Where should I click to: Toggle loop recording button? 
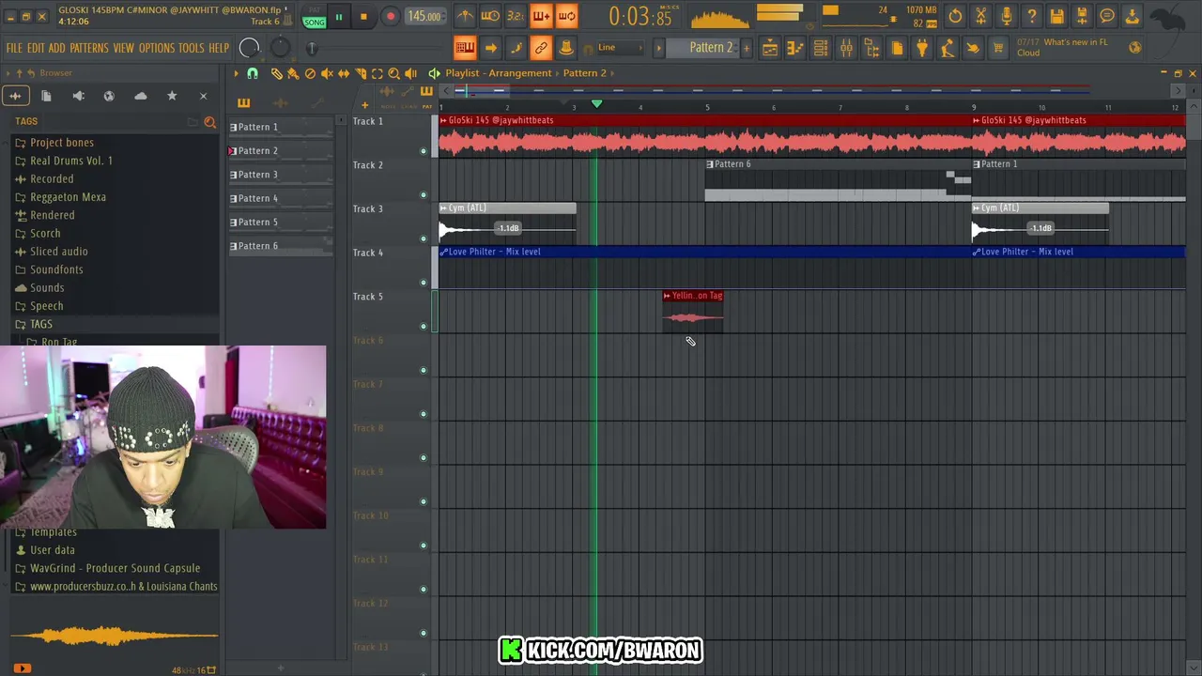pyautogui.click(x=566, y=16)
